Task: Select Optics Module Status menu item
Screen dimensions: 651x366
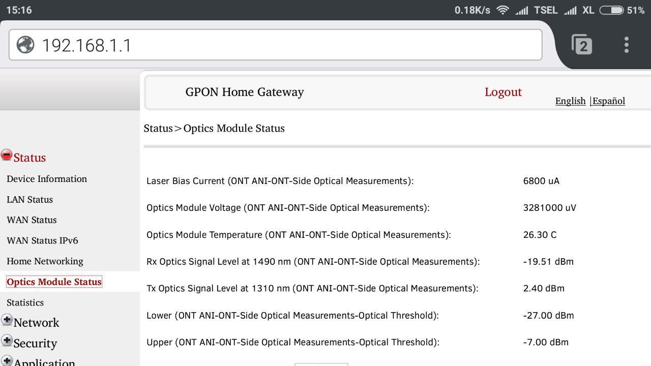Action: (x=54, y=282)
